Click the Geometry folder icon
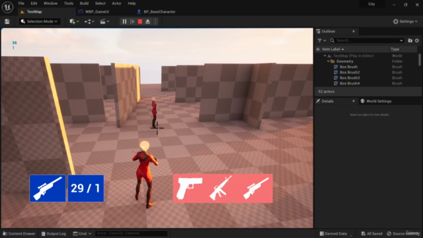 click(332, 61)
